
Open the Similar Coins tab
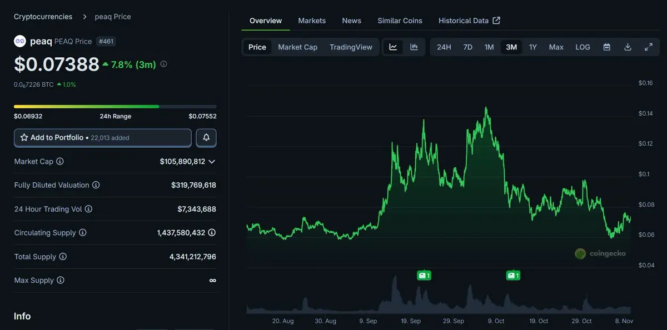coord(400,21)
